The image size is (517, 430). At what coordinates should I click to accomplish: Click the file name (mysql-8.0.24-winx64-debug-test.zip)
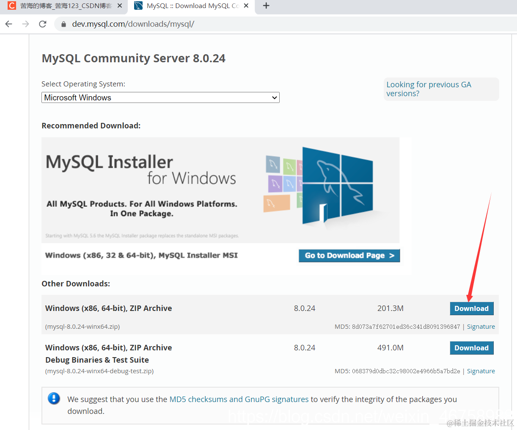[x=99, y=371]
